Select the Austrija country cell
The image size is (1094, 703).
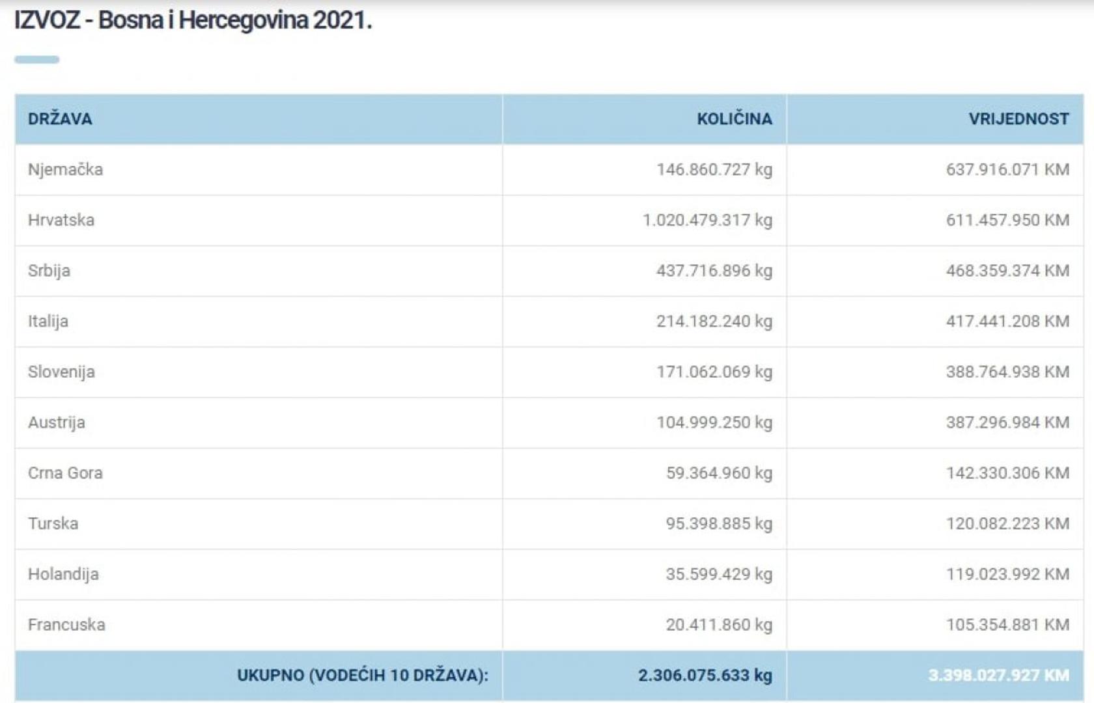point(57,422)
